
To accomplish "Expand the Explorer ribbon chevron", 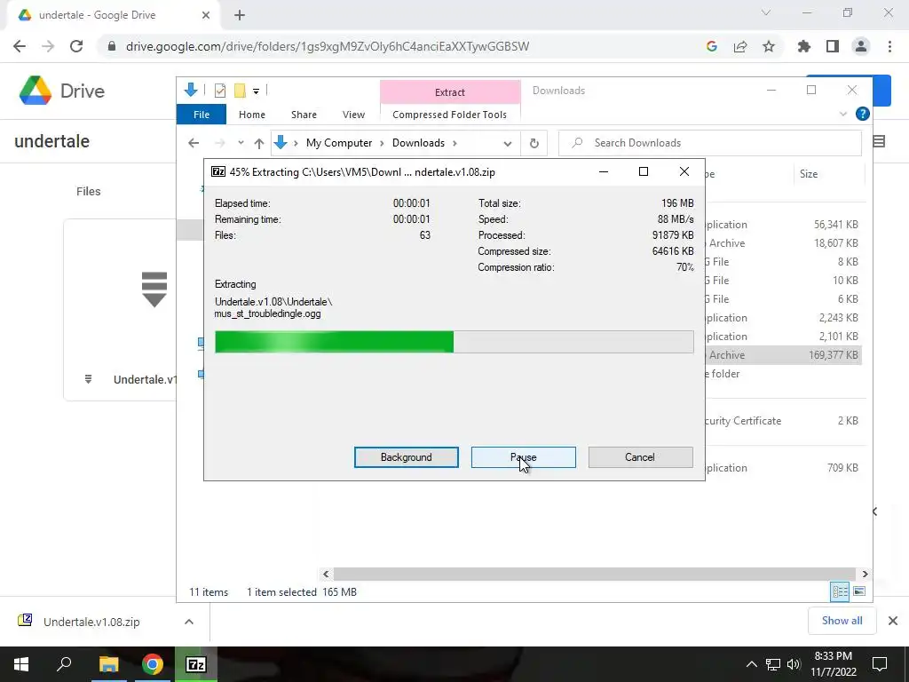I will (x=843, y=115).
